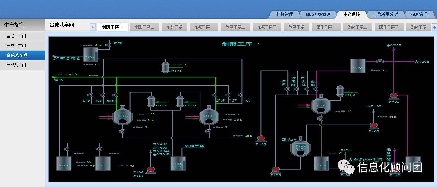Click the E101A condenser icon

(x=151, y=101)
